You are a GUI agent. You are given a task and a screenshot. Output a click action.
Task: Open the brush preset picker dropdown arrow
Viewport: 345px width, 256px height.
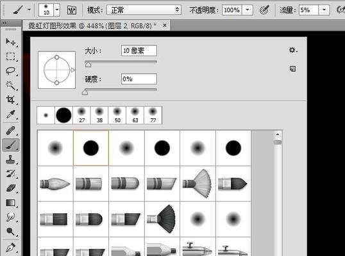pos(57,10)
